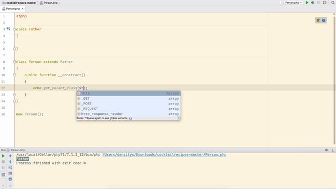Click the restore layout icon in Run panel
336x189 pixels.
coord(3,175)
